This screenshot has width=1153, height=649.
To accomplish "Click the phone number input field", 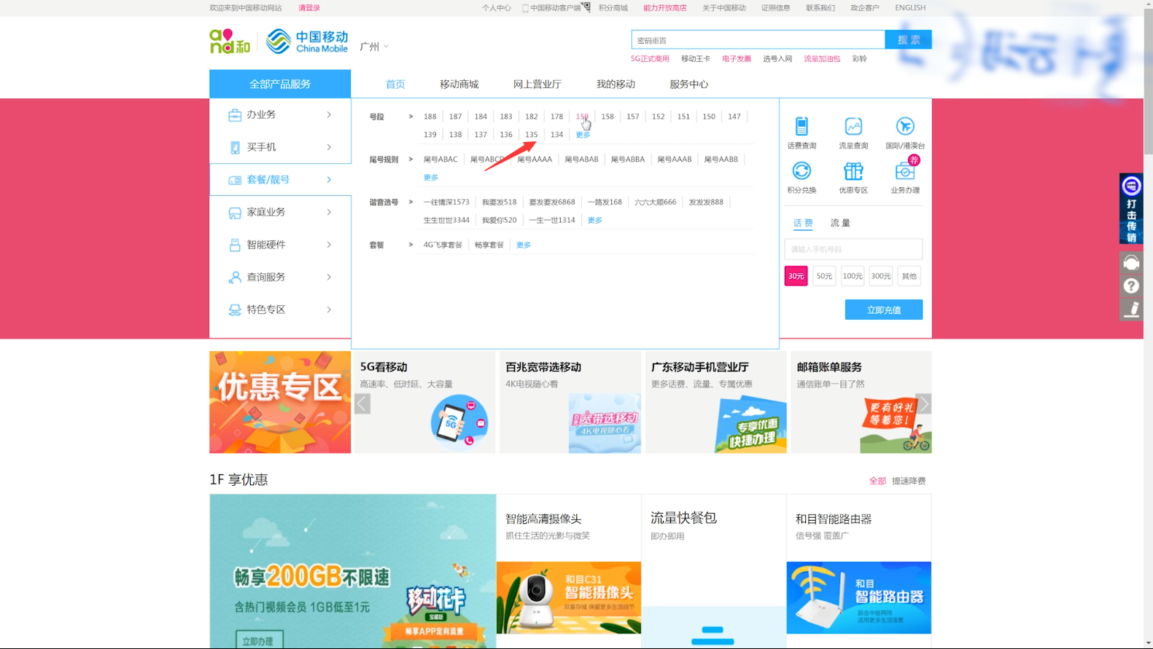I will 853,249.
